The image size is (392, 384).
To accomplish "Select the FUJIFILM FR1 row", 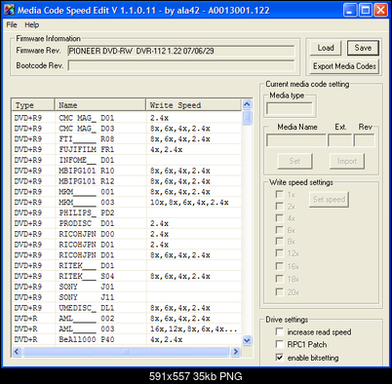I will click(x=127, y=149).
